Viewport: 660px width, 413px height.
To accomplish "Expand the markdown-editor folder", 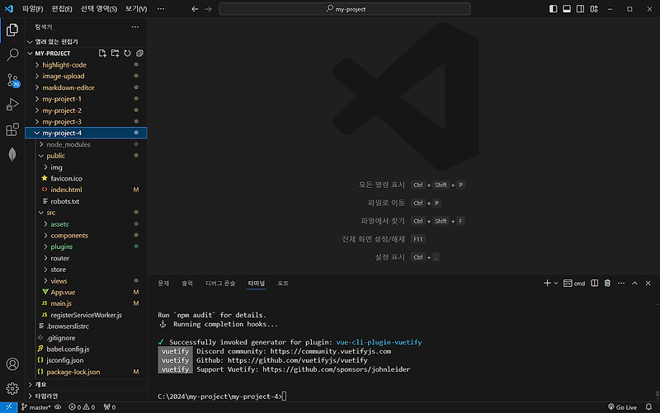I will 86,87.
